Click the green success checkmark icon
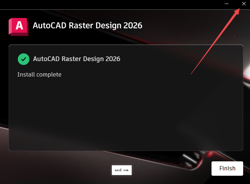The width and height of the screenshot is (250, 184). pyautogui.click(x=23, y=59)
